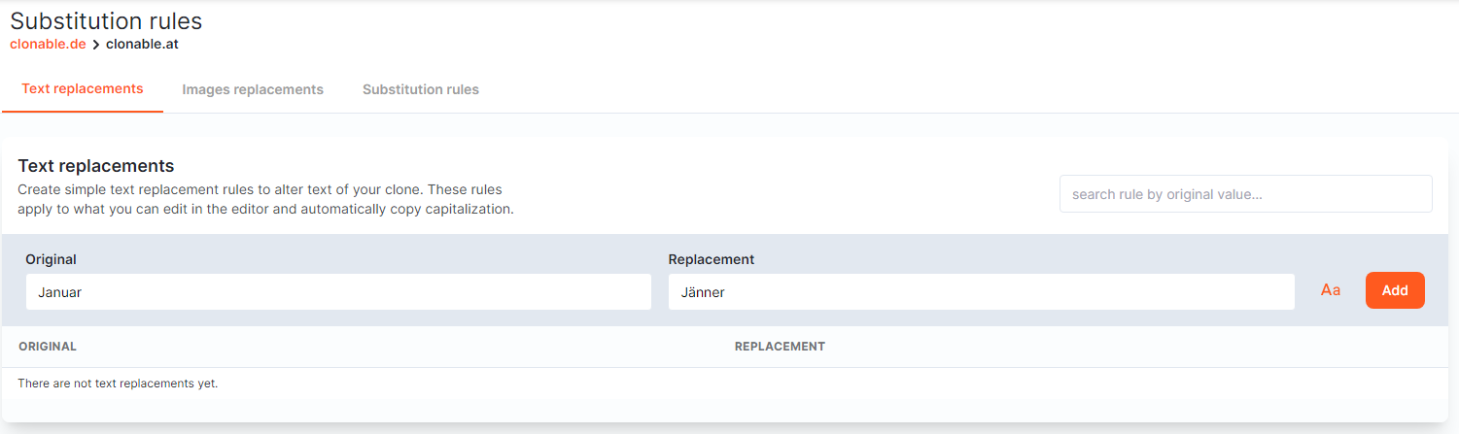Click the Replacement input containing Jänner
Viewport: 1459px width, 434px height.
981,291
